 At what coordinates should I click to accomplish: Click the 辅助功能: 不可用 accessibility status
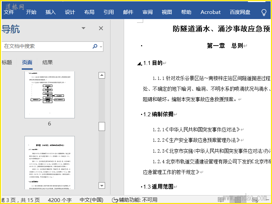[x=135, y=200]
